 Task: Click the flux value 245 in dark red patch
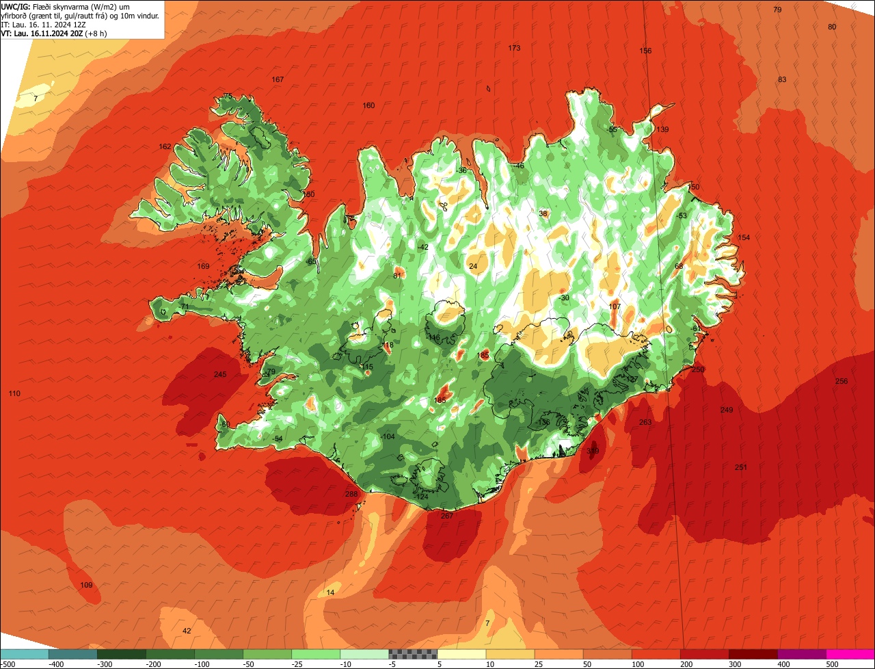point(219,374)
